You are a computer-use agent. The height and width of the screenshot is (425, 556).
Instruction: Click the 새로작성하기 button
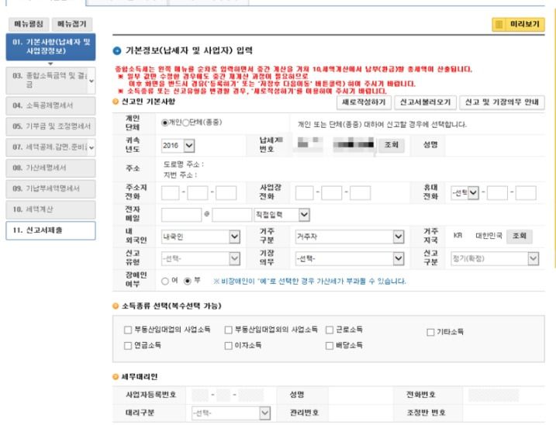click(364, 102)
